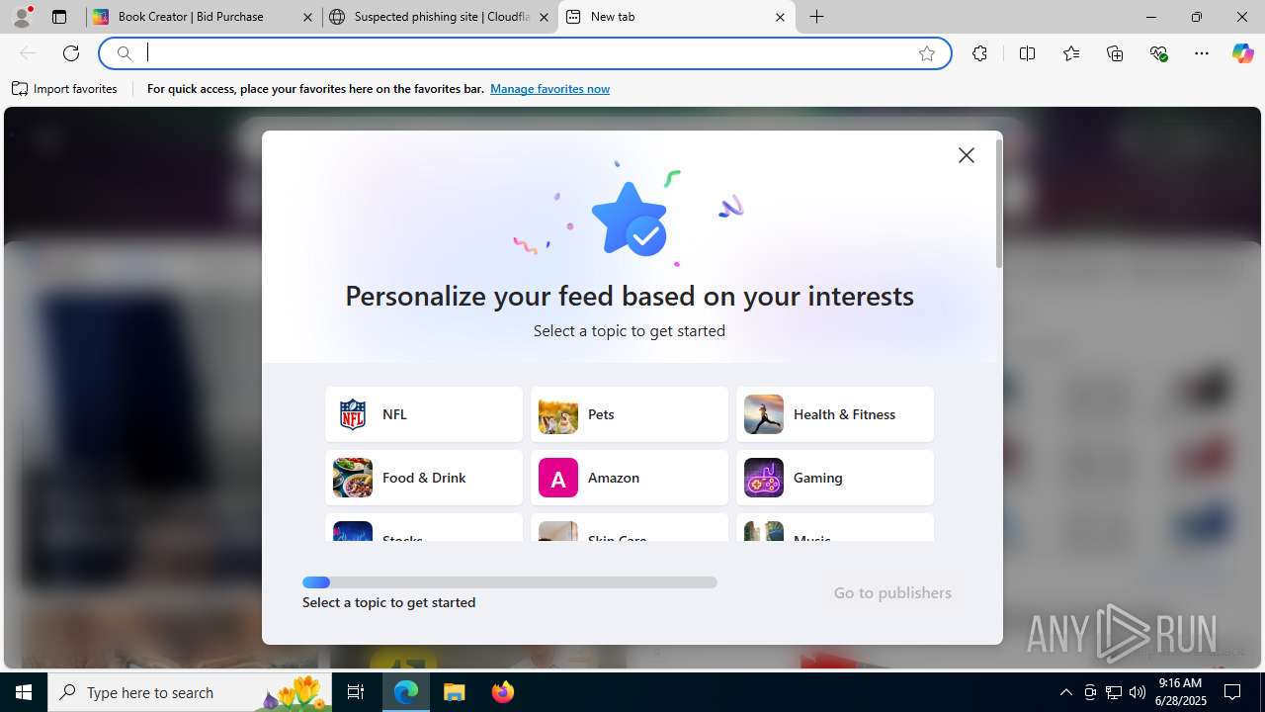This screenshot has height=712, width=1265.
Task: Open the Favorites list icon
Action: tap(1071, 53)
